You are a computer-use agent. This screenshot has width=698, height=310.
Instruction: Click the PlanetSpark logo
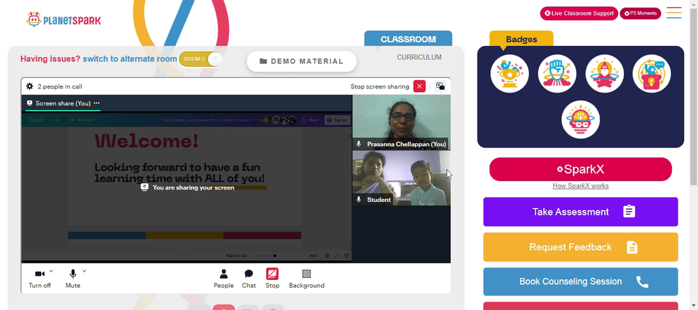point(64,20)
